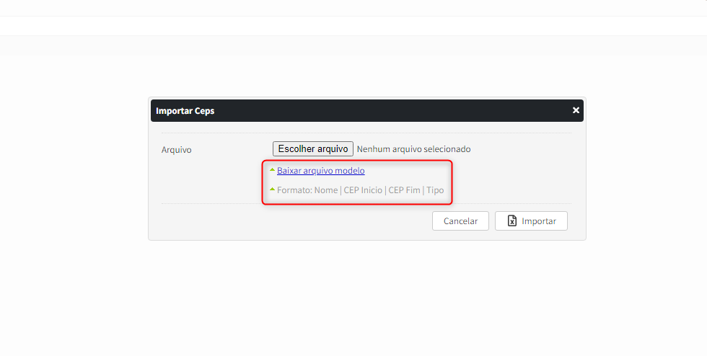The image size is (707, 356).
Task: Close the Importar Ceps dialog with X
Action: point(576,110)
